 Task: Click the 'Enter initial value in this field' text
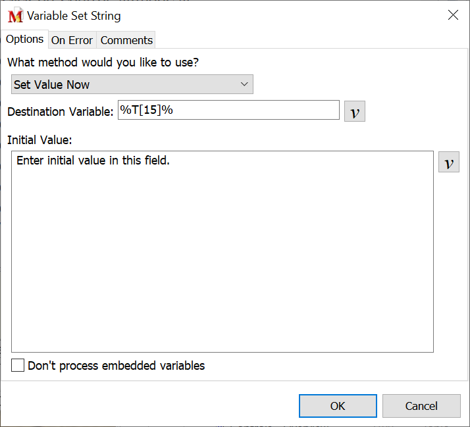tap(93, 161)
